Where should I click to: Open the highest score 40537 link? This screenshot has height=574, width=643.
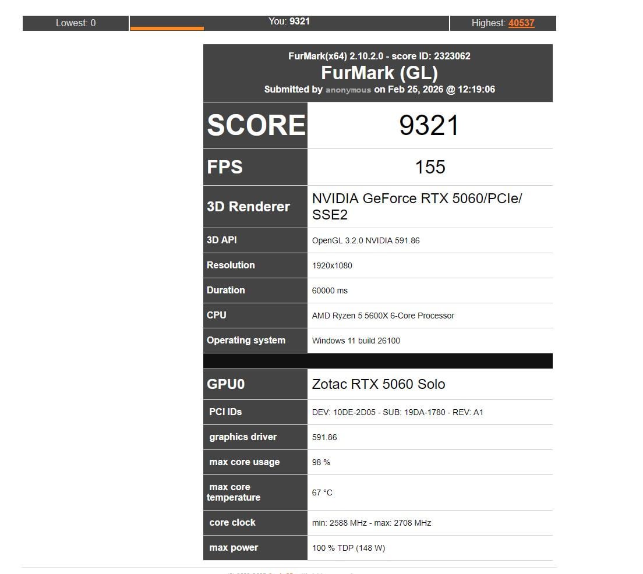coord(521,23)
